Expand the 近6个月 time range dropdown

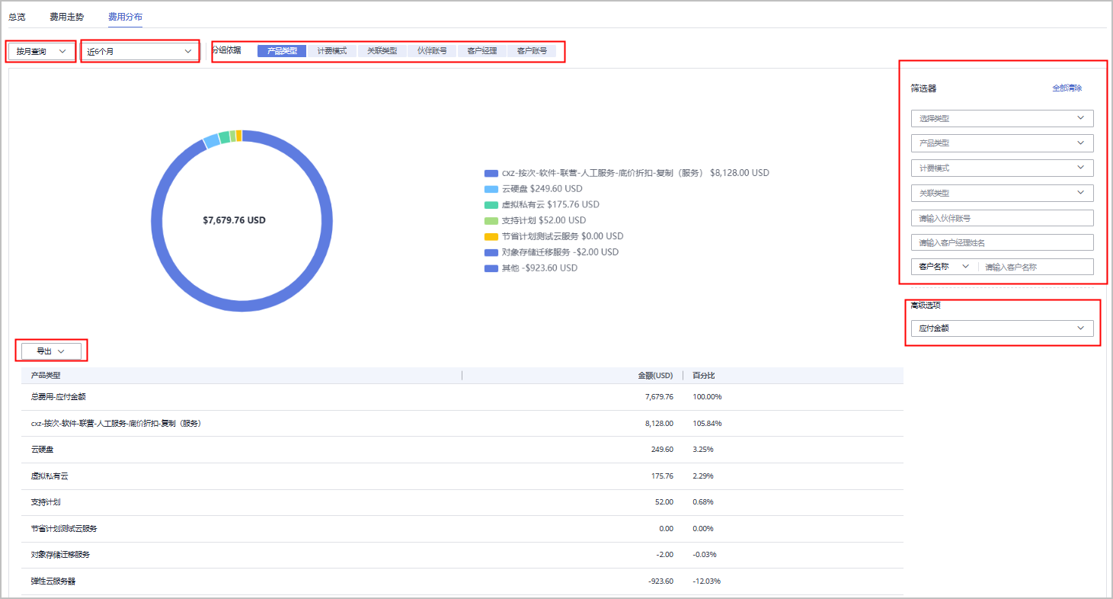(139, 51)
